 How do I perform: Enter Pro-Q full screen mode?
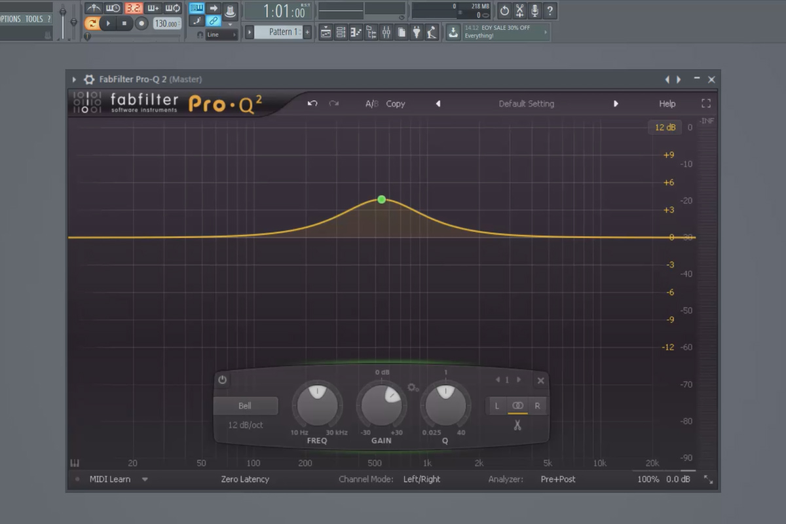[x=705, y=103]
